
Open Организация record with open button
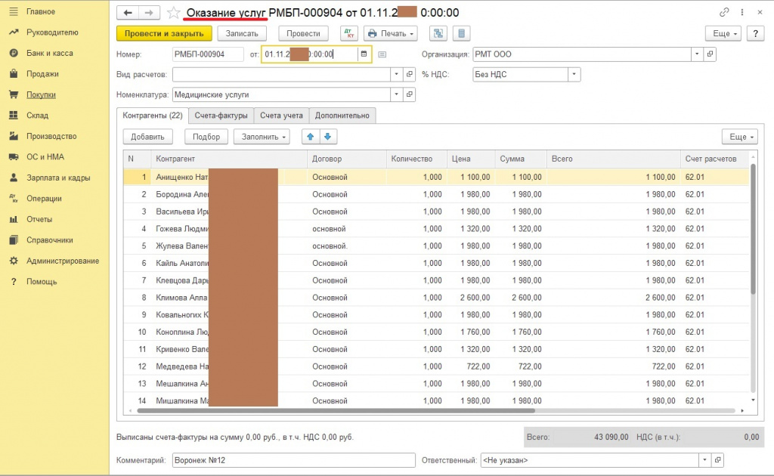(x=710, y=54)
